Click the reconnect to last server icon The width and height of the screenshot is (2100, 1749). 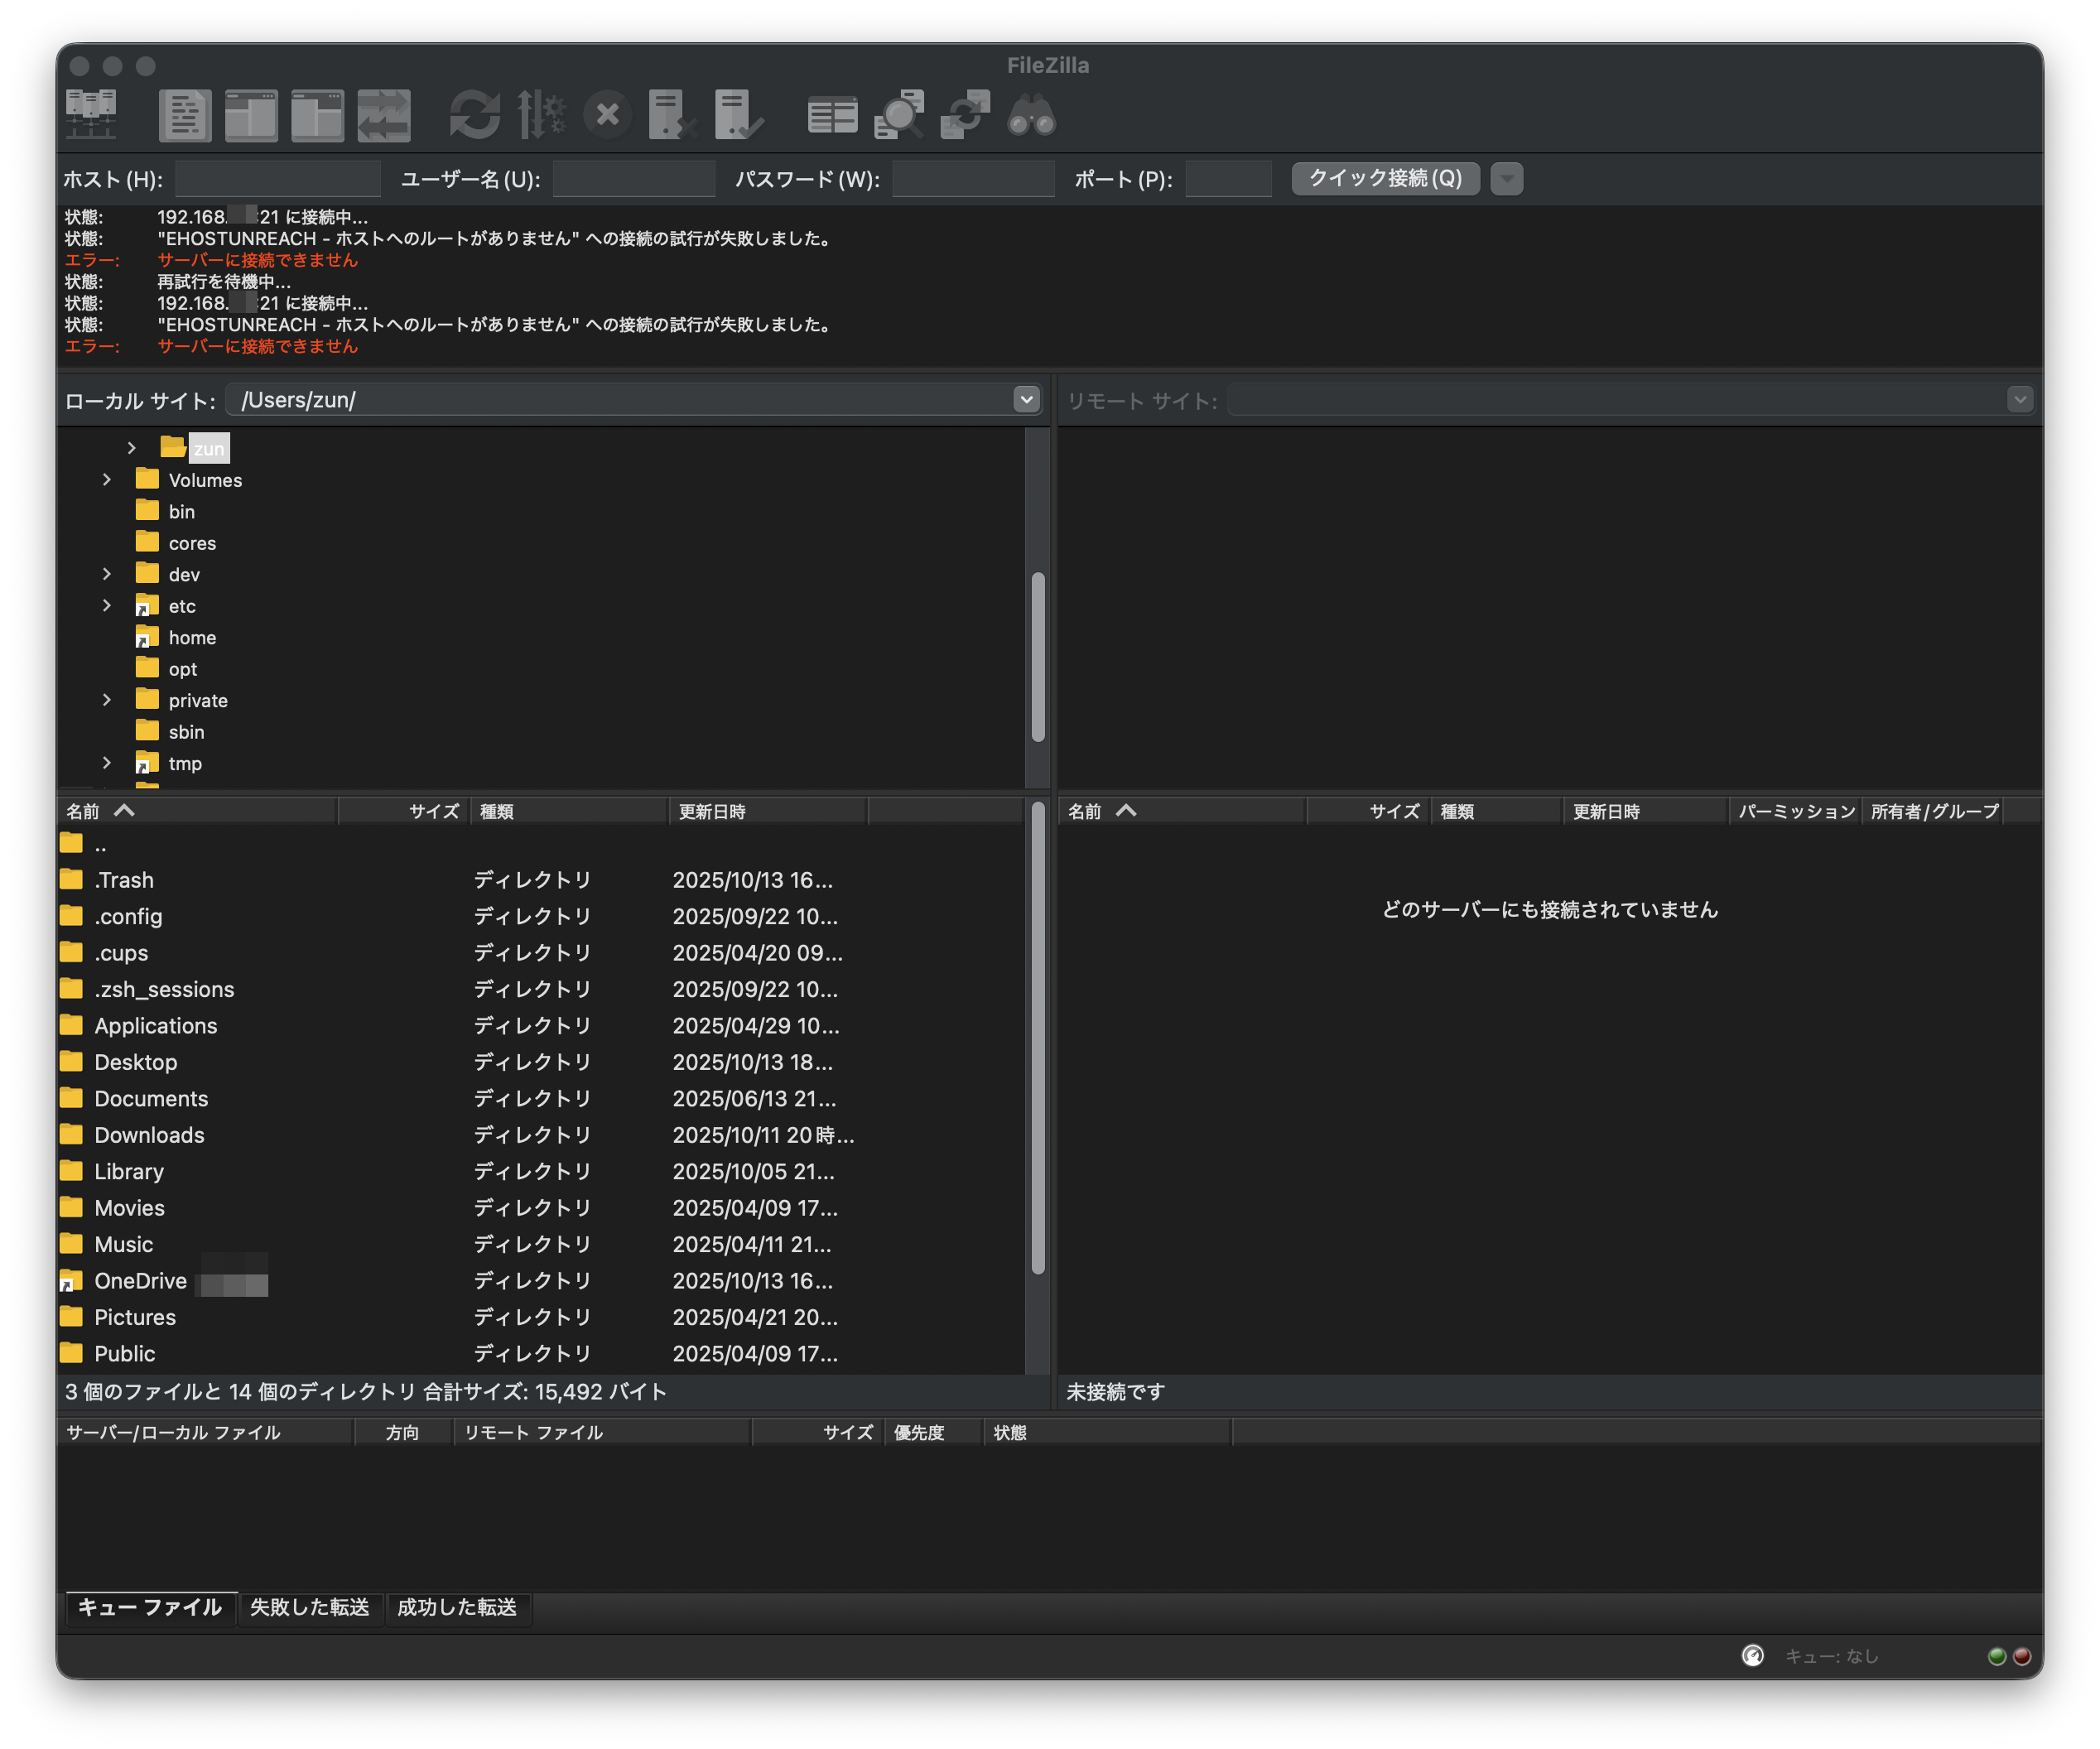(x=739, y=115)
